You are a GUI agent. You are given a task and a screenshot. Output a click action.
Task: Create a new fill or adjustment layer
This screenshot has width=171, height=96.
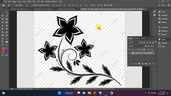click(x=142, y=64)
